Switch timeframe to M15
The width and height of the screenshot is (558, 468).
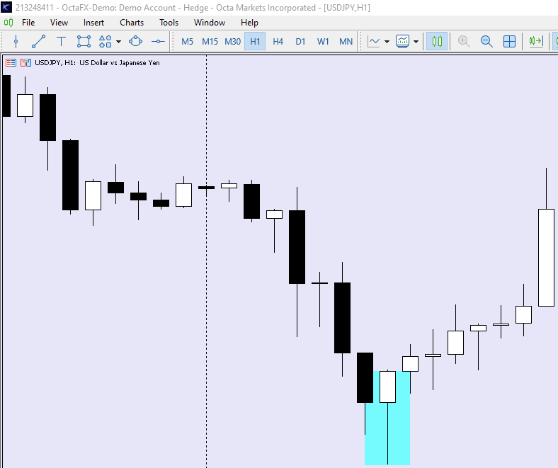[x=210, y=42]
